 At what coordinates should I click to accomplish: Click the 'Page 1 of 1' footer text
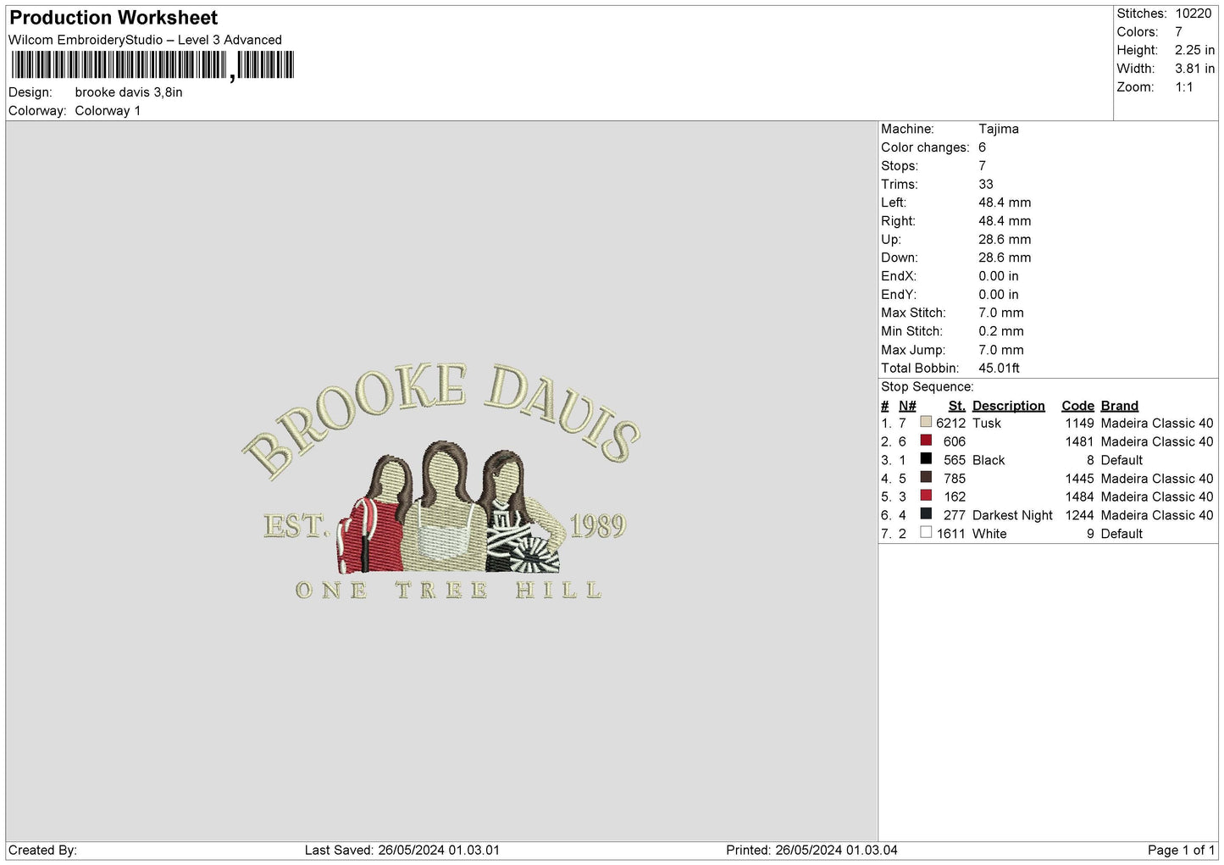pyautogui.click(x=1181, y=851)
